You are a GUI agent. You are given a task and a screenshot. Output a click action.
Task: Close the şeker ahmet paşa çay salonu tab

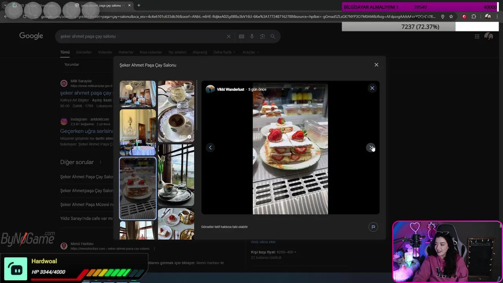click(x=129, y=5)
